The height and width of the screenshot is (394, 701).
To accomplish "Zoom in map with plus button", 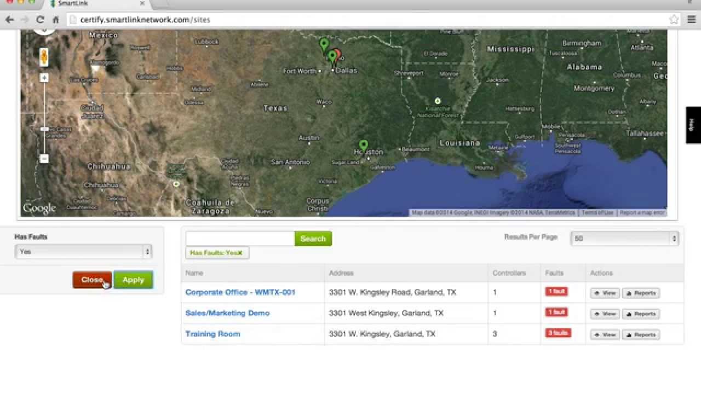I will pyautogui.click(x=44, y=78).
